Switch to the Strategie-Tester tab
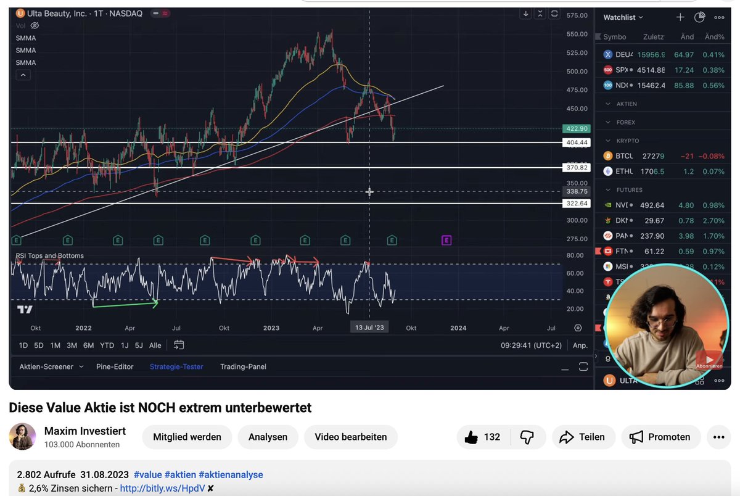 click(x=176, y=366)
